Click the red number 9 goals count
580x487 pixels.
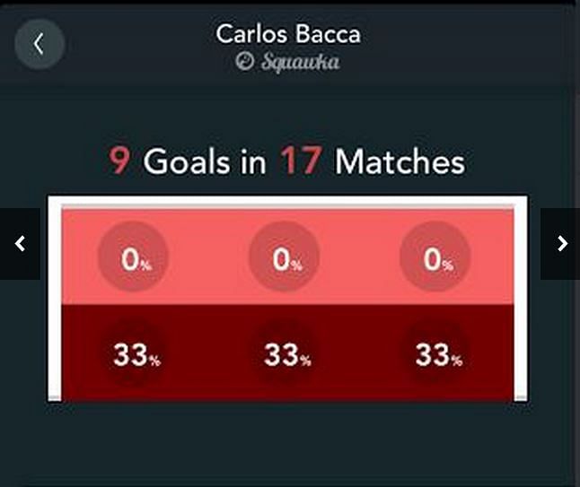click(x=119, y=162)
